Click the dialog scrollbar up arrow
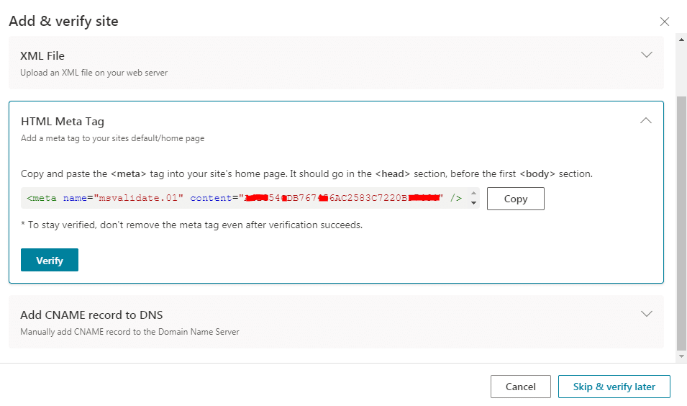This screenshot has width=687, height=406. tap(681, 40)
